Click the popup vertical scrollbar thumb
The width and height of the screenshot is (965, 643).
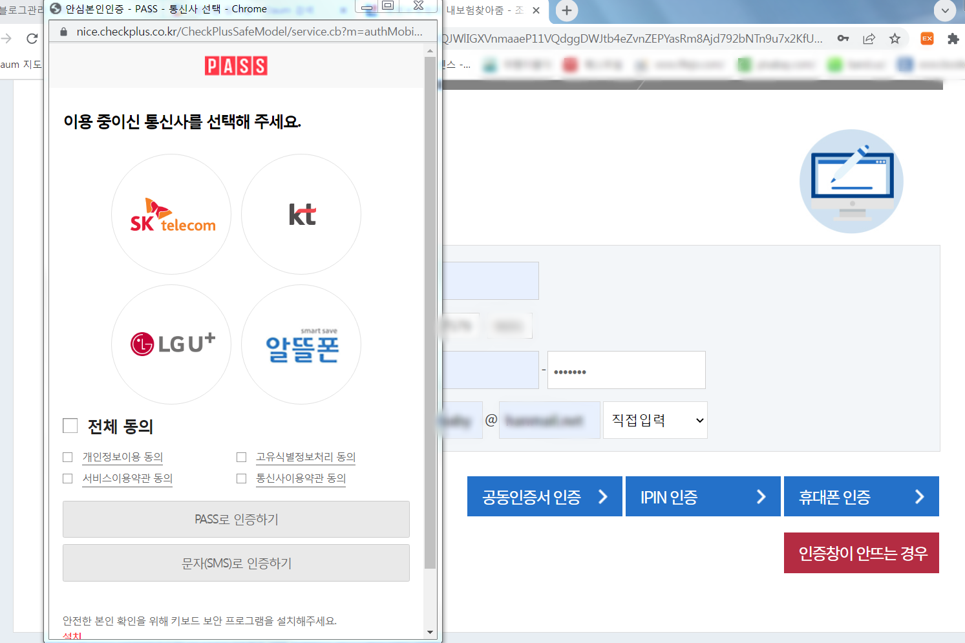(x=430, y=313)
